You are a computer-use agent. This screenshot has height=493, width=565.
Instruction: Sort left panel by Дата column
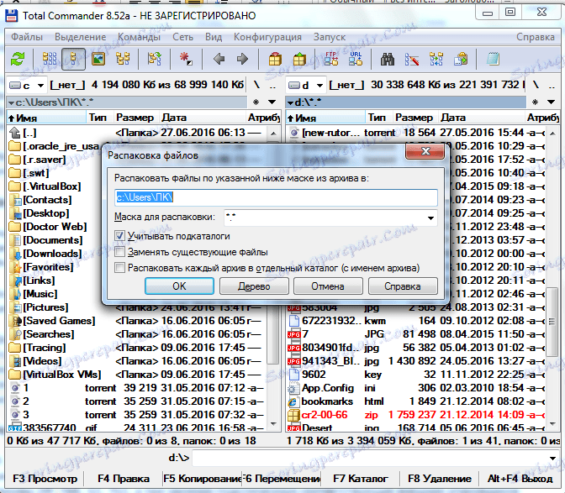203,118
